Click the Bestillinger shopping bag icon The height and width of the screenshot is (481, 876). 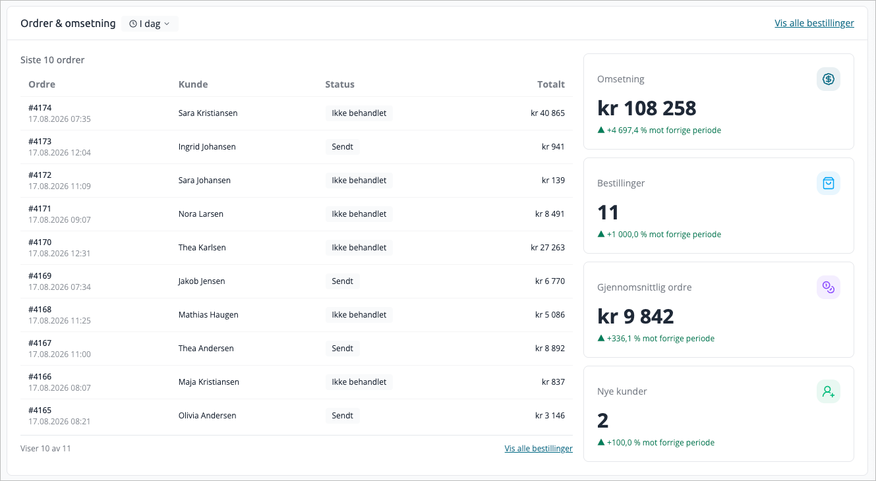tap(829, 183)
